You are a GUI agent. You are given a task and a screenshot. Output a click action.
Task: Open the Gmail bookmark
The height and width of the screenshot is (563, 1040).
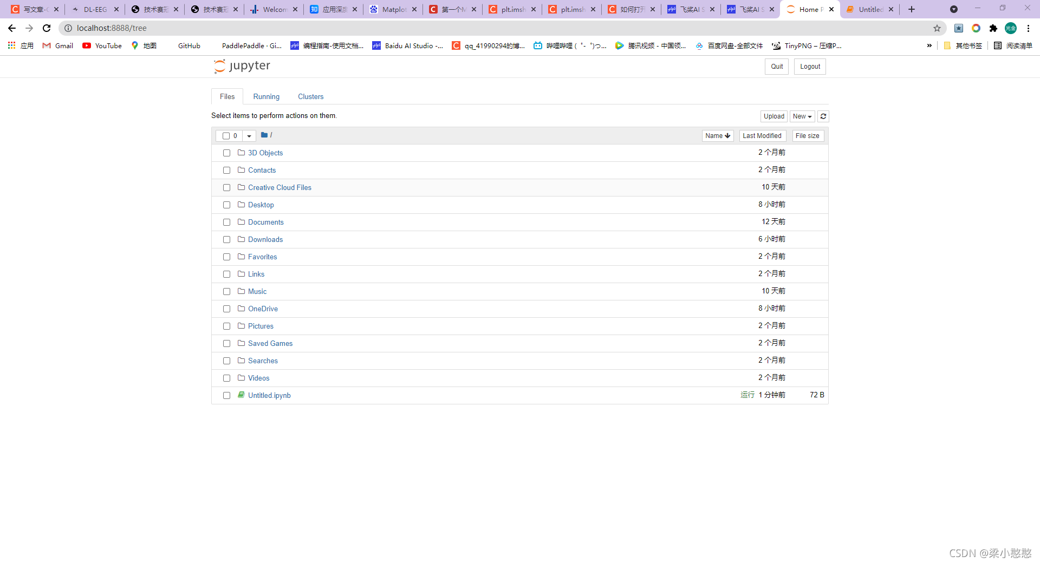57,46
